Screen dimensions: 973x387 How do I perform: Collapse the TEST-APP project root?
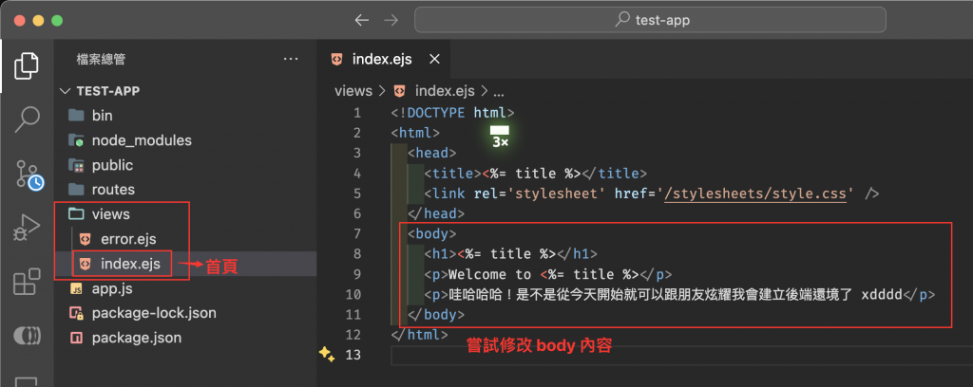66,91
